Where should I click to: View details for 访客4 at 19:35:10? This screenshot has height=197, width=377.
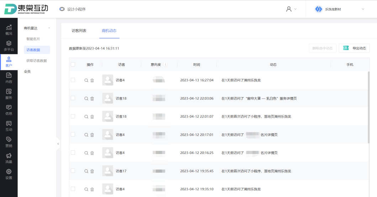[x=86, y=189]
